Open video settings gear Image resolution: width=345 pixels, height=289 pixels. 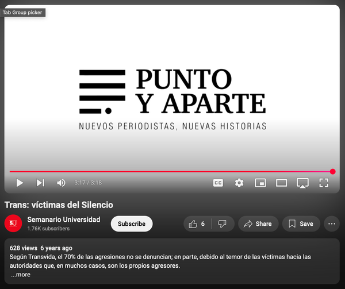tap(239, 183)
